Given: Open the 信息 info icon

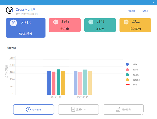Looking at the screenshot, I should click(x=143, y=11).
